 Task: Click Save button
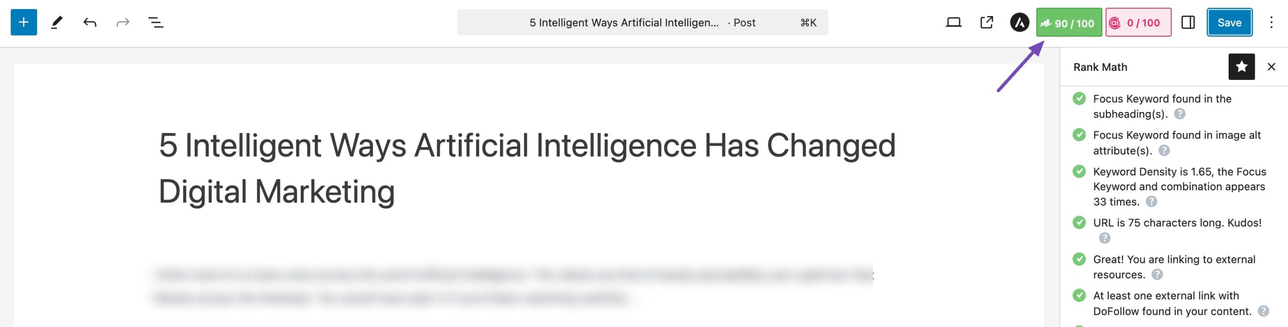pyautogui.click(x=1229, y=22)
